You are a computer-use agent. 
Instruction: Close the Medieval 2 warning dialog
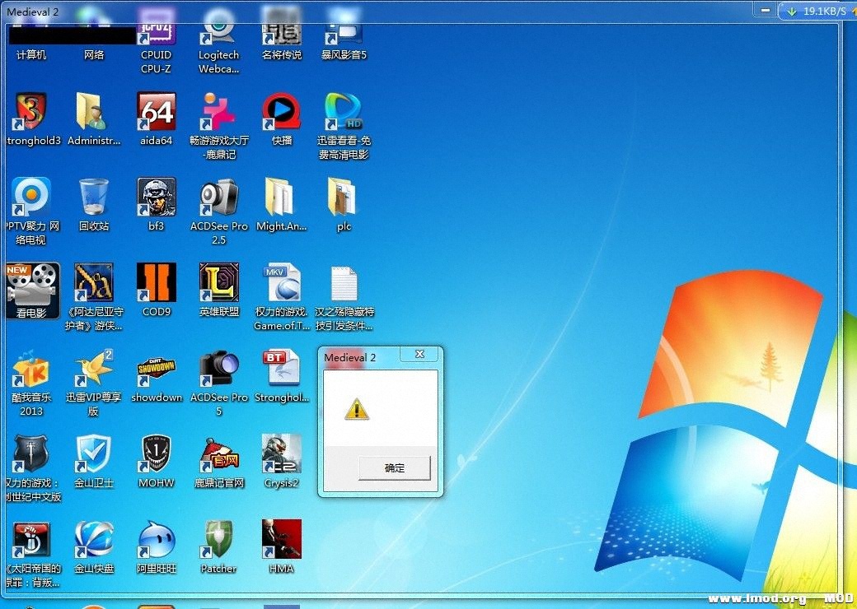click(x=419, y=355)
